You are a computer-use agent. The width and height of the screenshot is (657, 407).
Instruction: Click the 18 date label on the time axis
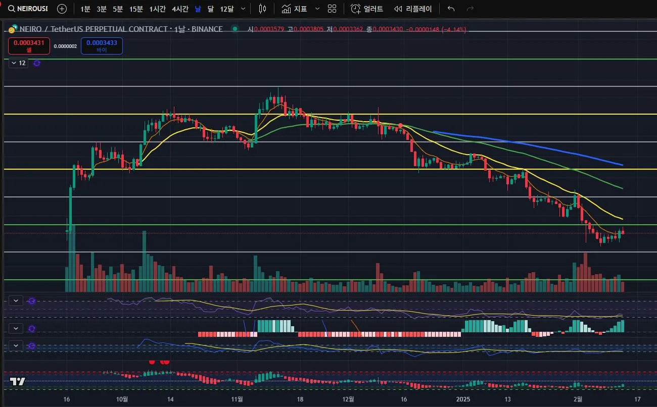click(300, 399)
